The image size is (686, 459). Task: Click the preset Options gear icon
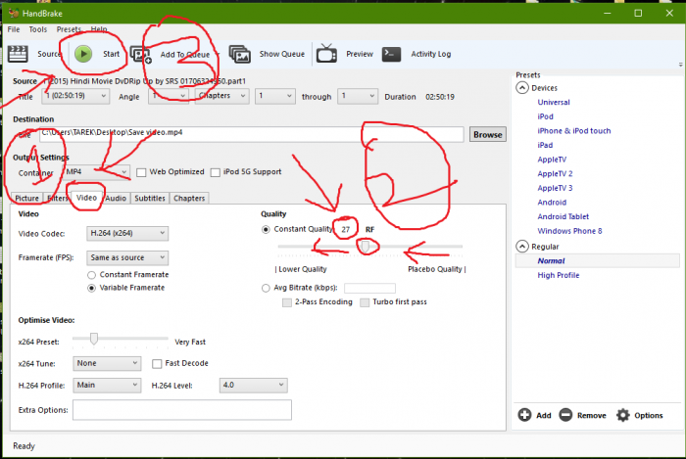coord(622,415)
